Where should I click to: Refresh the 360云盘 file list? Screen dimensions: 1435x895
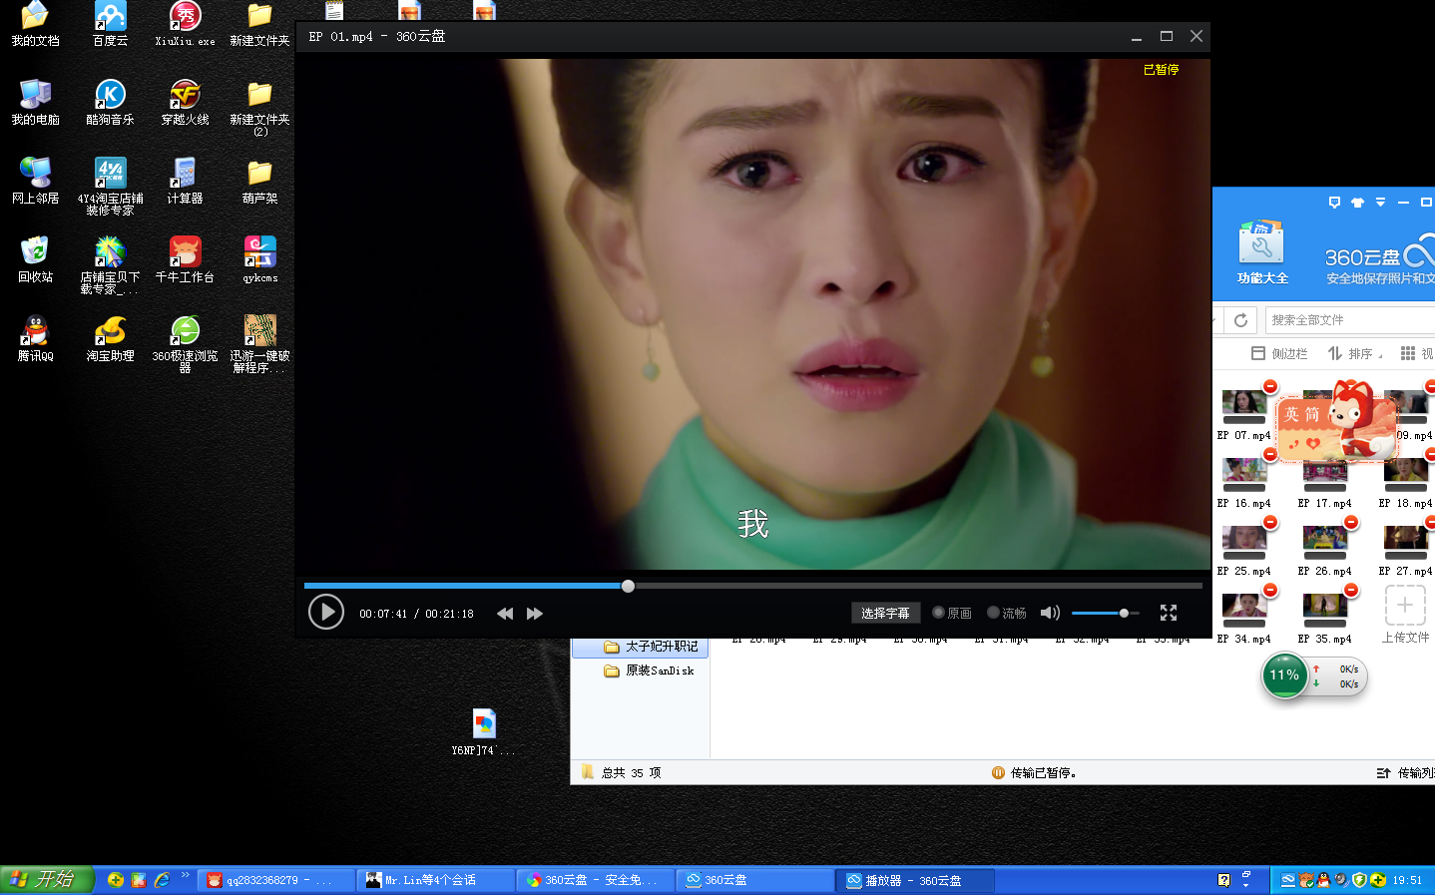(1240, 320)
